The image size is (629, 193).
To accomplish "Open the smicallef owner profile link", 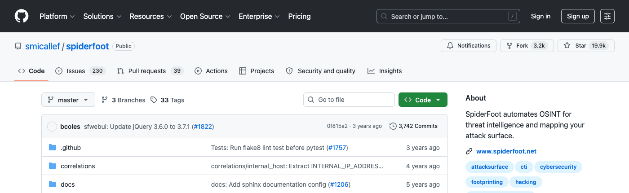I will click(43, 46).
